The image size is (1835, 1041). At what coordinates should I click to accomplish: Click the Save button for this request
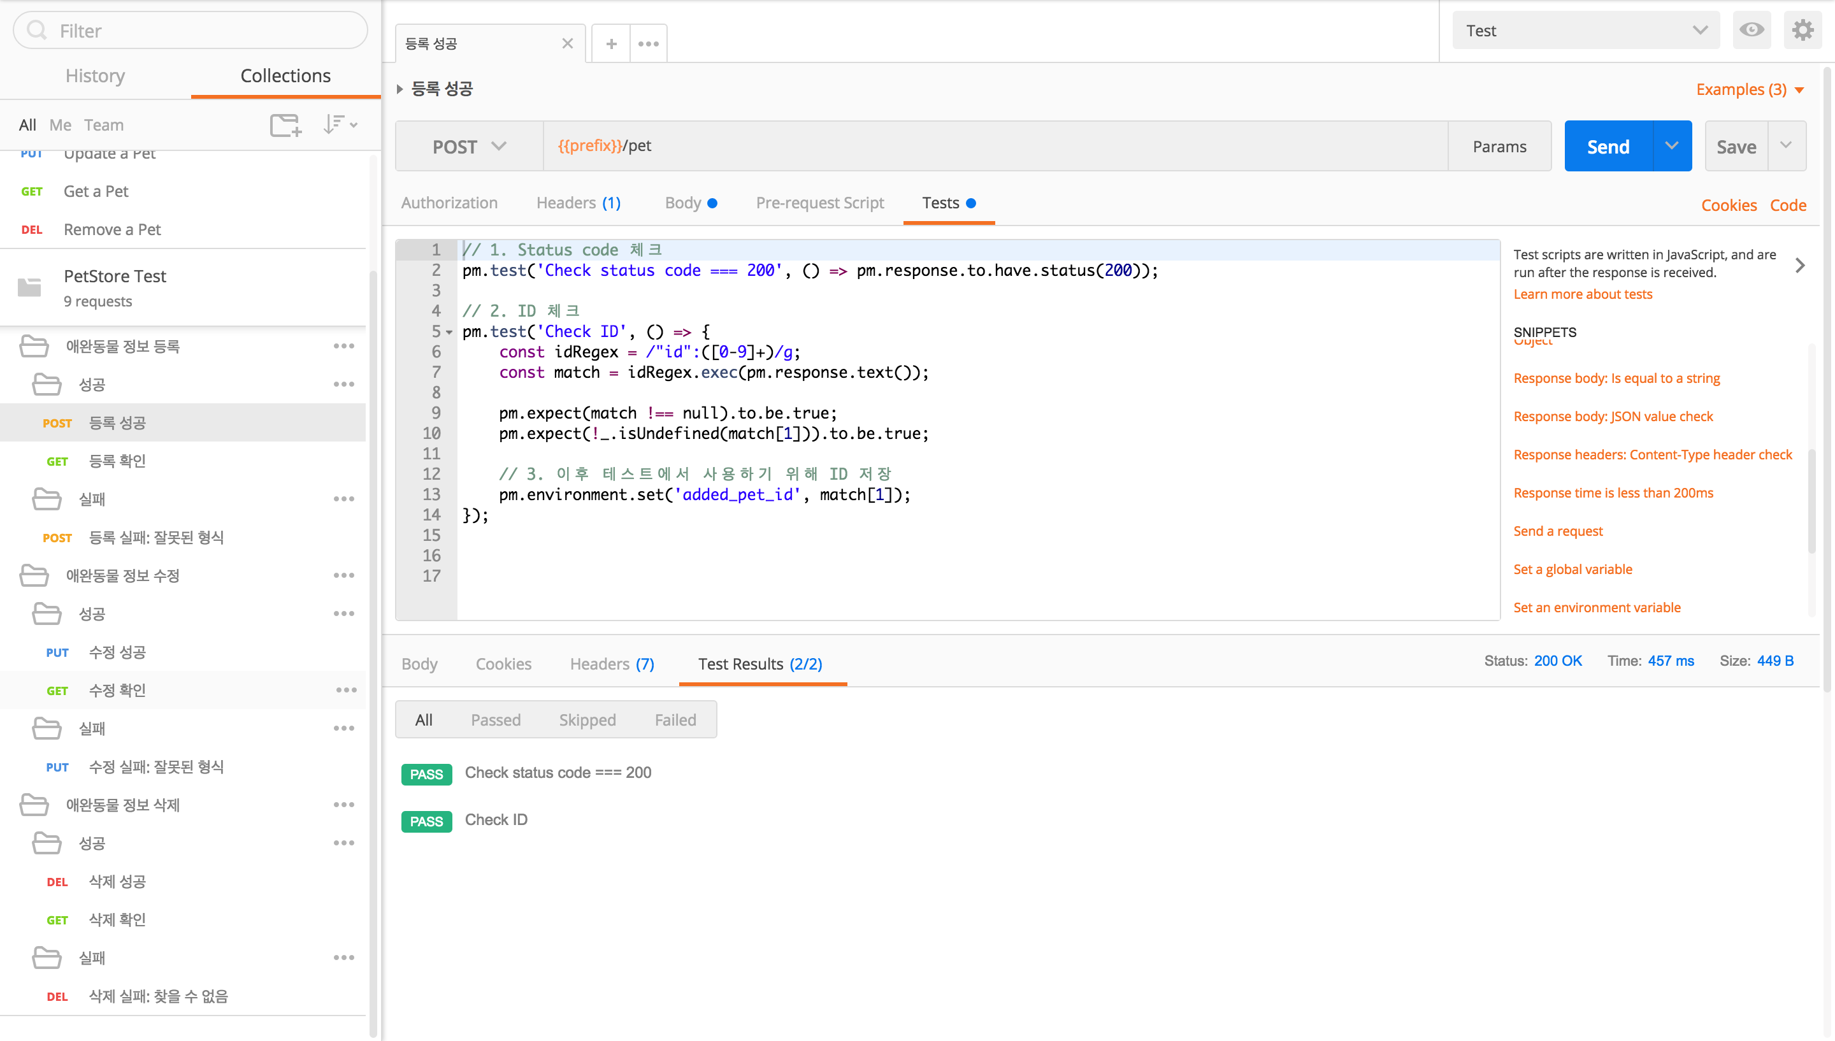point(1738,145)
